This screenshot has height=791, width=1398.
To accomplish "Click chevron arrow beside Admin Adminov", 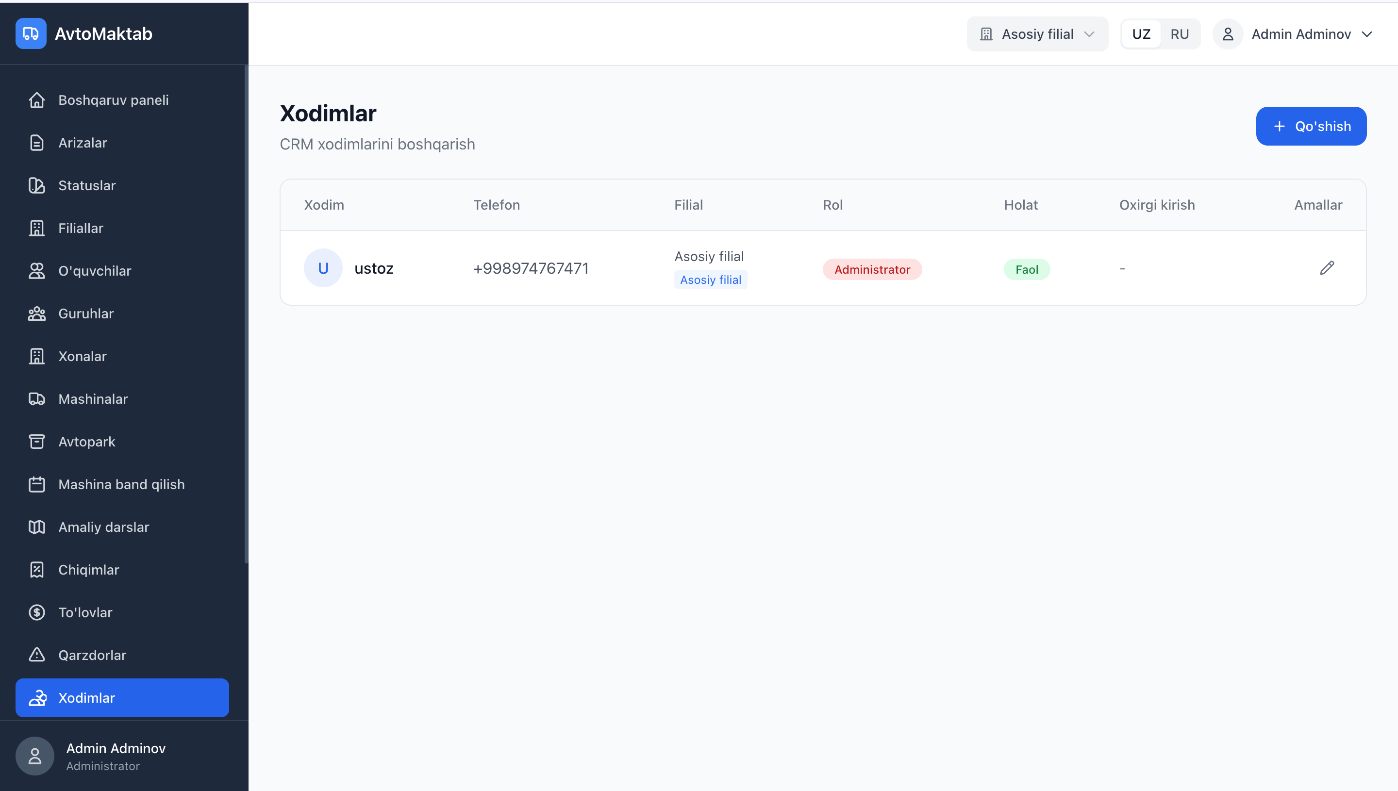I will tap(1367, 34).
